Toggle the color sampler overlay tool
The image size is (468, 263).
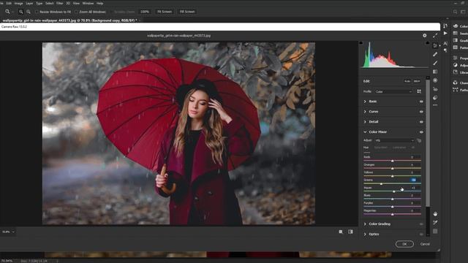[x=435, y=222]
